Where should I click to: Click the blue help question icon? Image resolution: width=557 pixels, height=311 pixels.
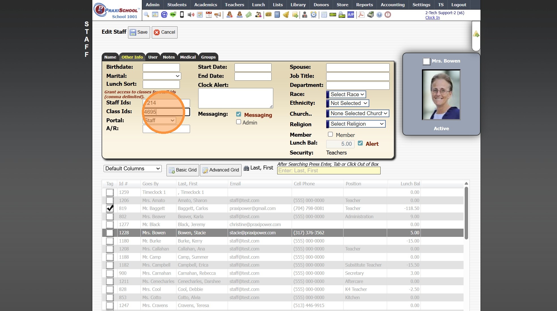tap(379, 14)
